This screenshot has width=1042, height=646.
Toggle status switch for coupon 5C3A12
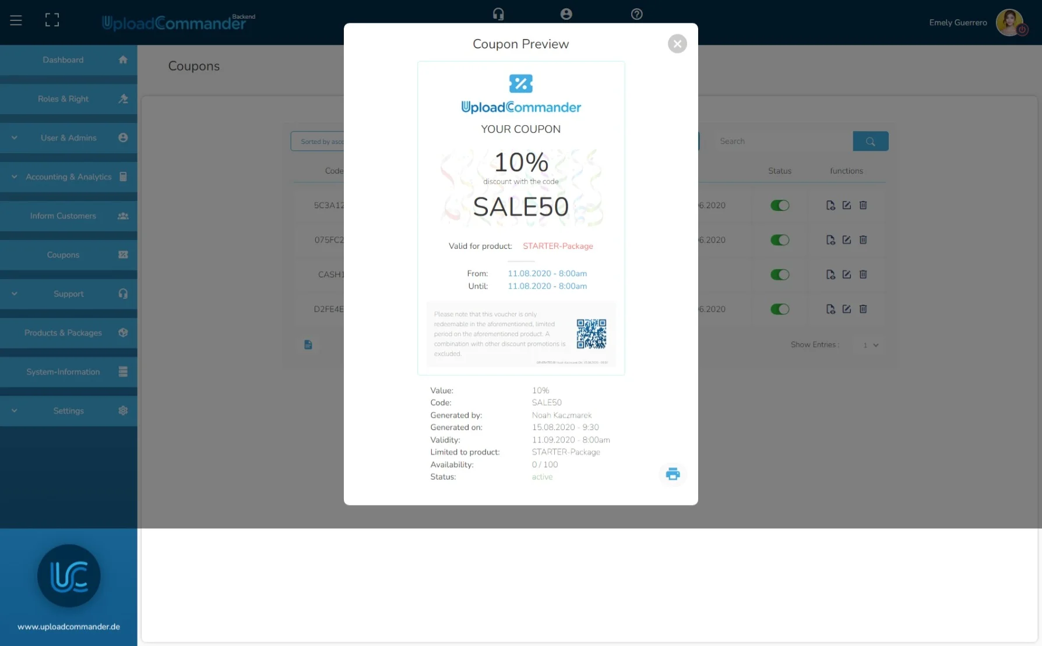(780, 206)
